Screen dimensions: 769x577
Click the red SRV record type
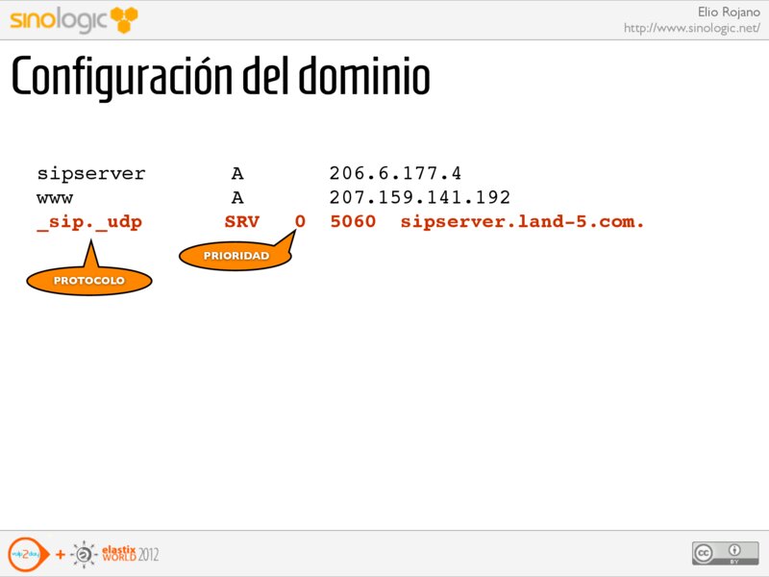coord(241,222)
